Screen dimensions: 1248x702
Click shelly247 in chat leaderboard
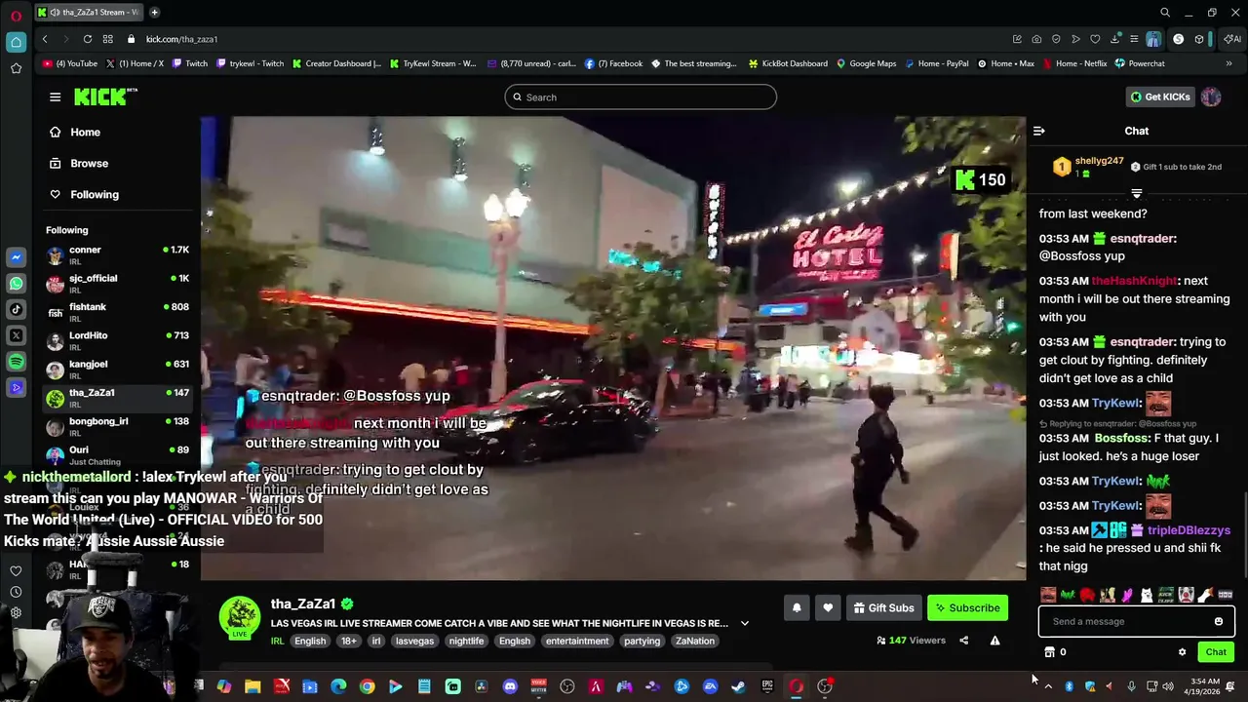coord(1099,161)
